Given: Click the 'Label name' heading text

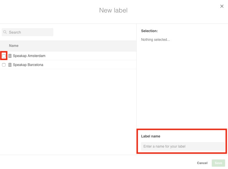Looking at the screenshot, I should pyautogui.click(x=151, y=136).
